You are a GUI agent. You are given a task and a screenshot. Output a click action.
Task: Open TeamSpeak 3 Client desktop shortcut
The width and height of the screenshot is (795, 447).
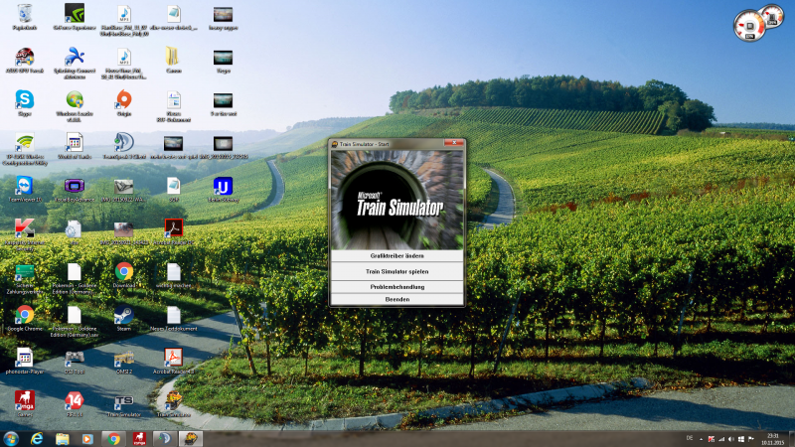tap(123, 146)
